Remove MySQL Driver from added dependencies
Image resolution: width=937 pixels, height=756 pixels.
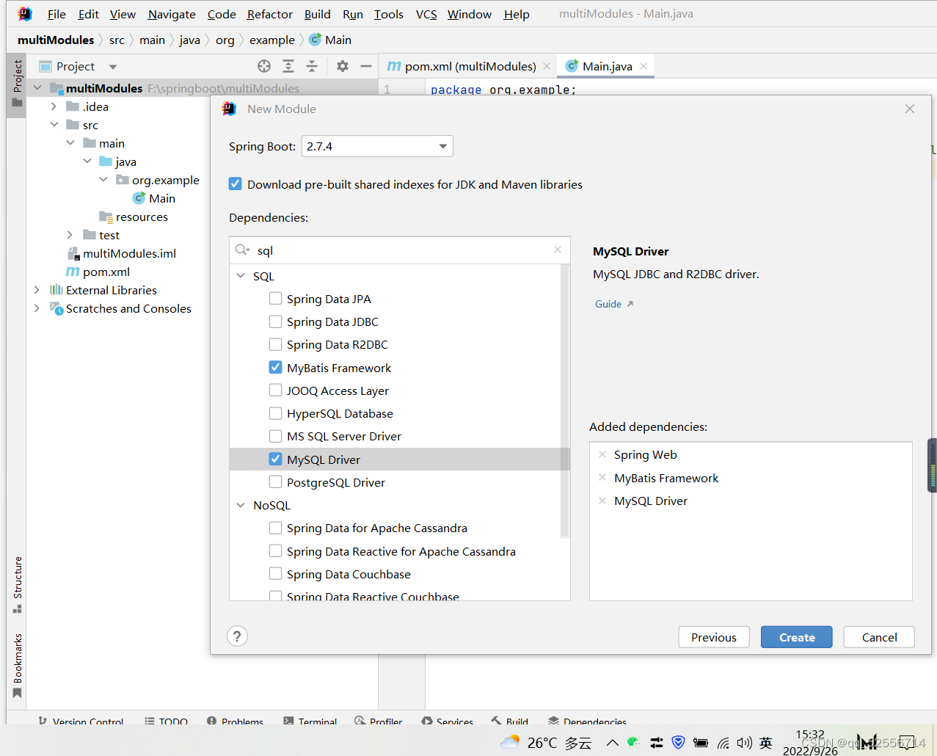coord(602,501)
